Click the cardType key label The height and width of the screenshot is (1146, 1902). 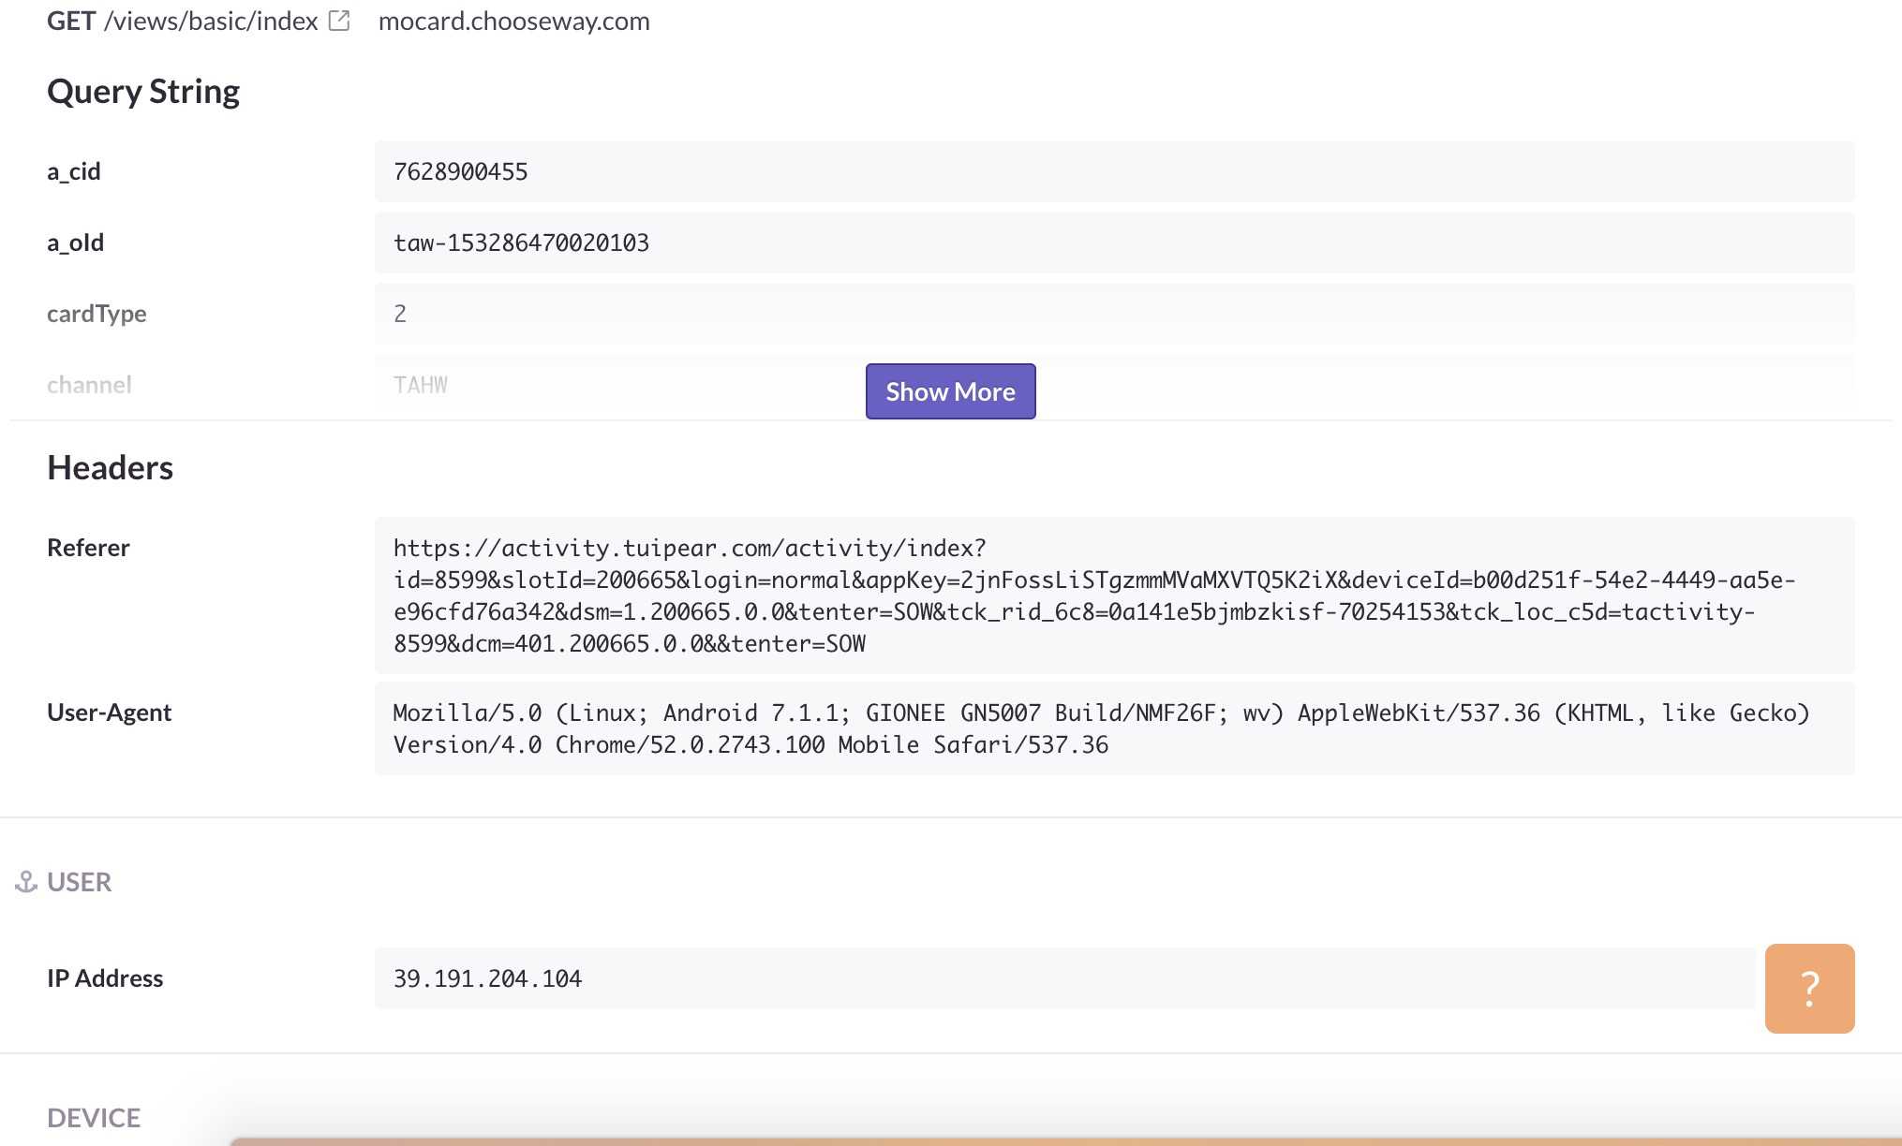(97, 314)
